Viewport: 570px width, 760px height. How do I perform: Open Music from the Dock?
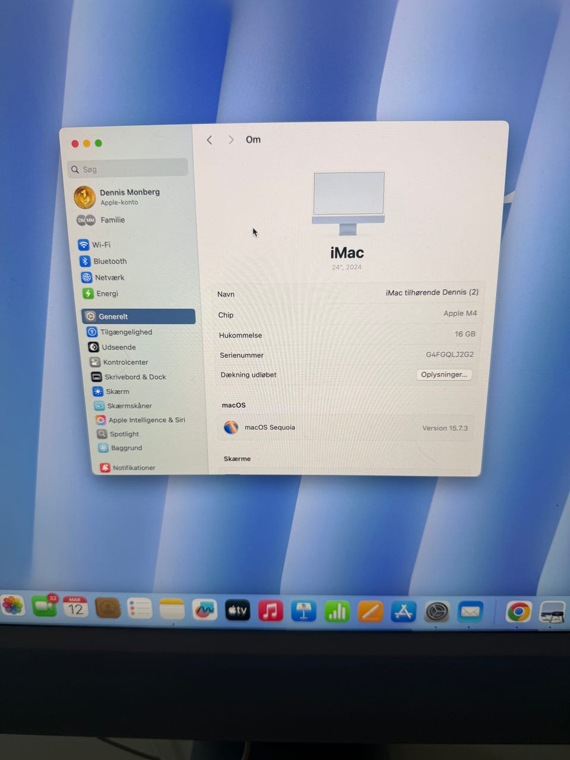coord(271,611)
